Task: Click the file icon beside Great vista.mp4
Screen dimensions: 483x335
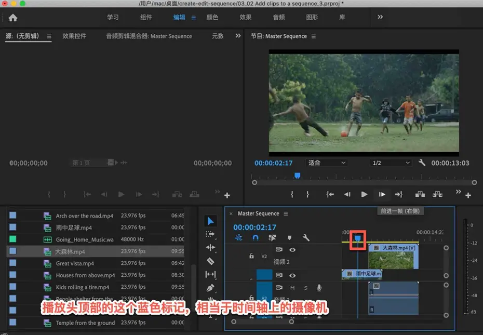Action: [x=47, y=263]
